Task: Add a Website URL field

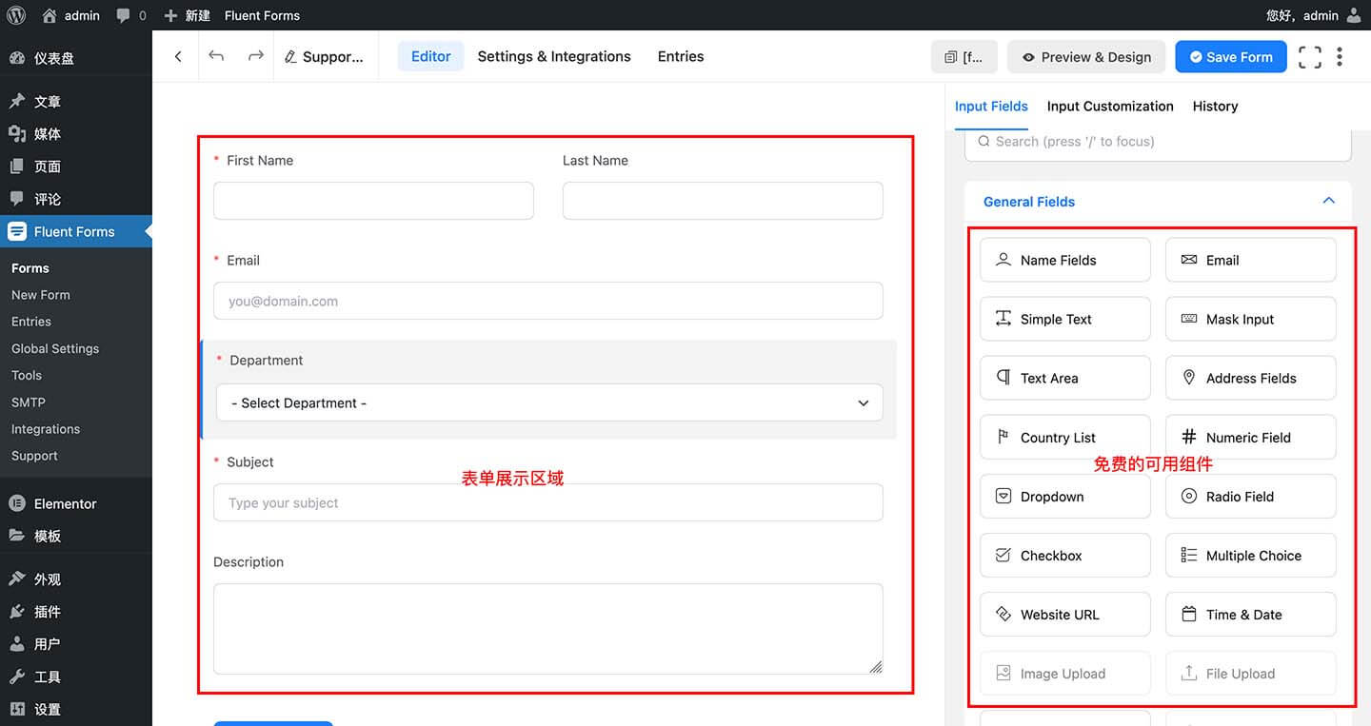Action: pyautogui.click(x=1065, y=614)
